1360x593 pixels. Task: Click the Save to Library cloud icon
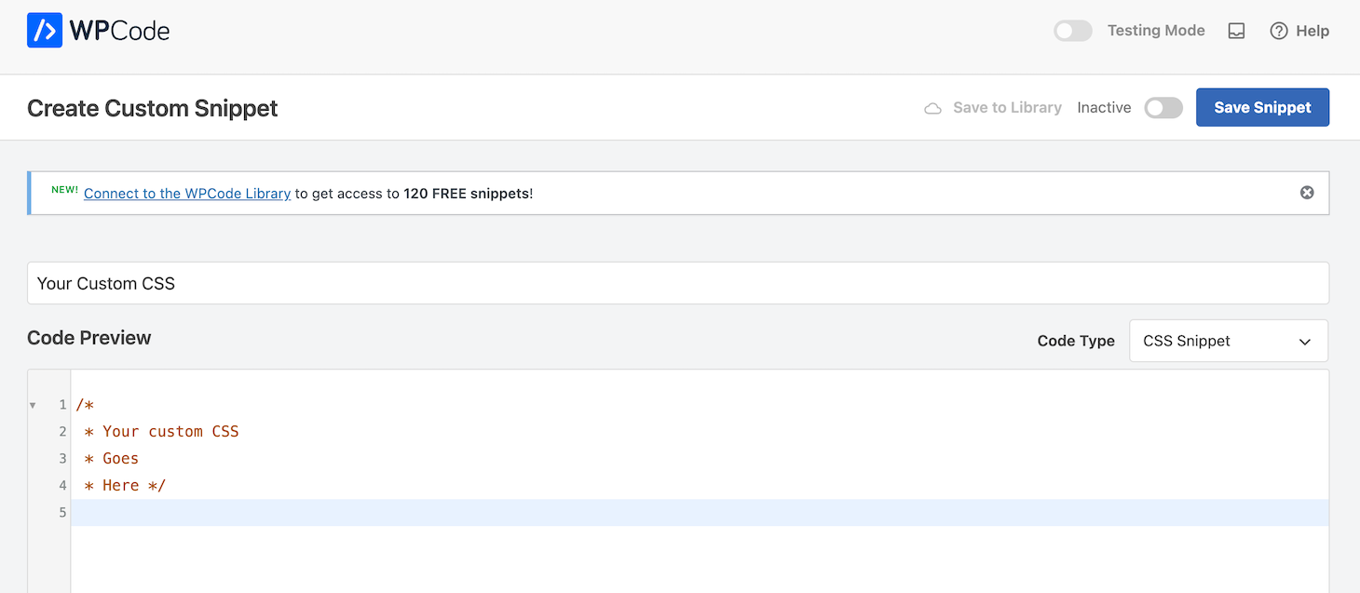tap(932, 107)
